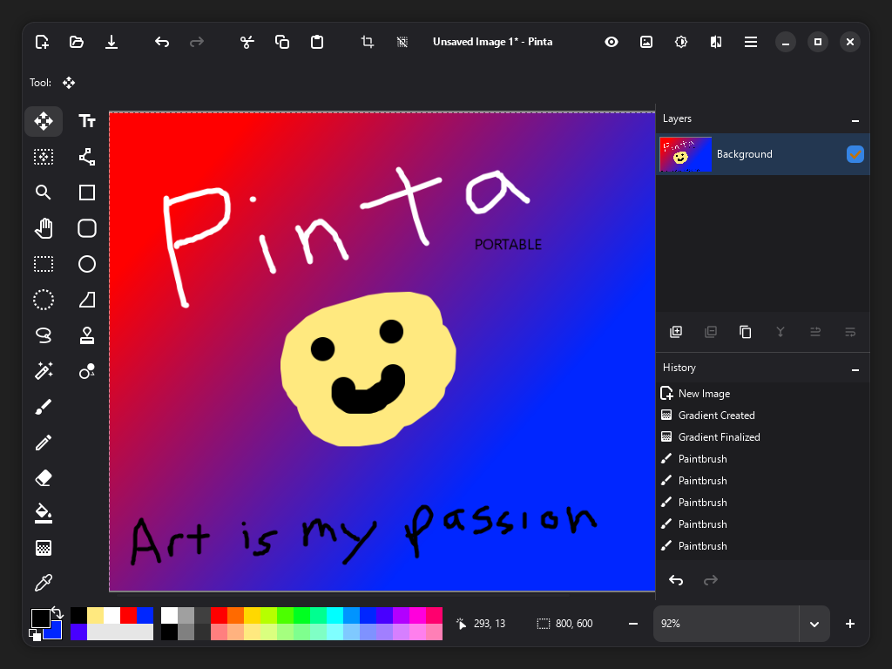
Task: Click the Crop to Selection icon
Action: coord(368,42)
